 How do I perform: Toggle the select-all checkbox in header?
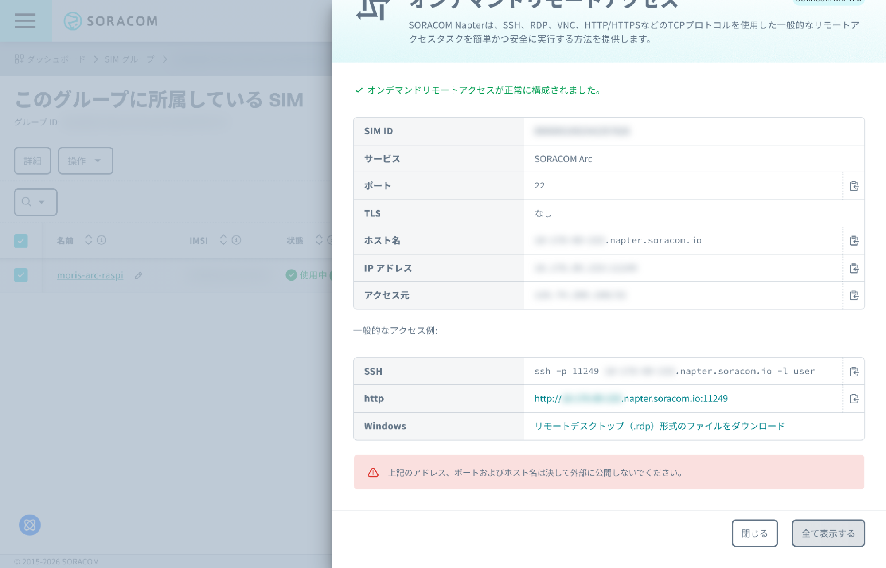(x=21, y=241)
